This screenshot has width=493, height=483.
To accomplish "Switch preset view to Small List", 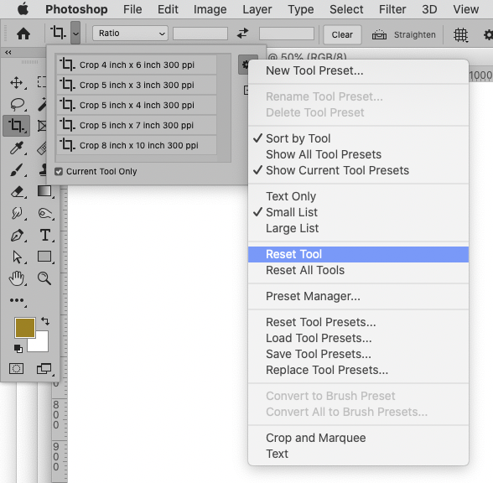I will click(x=359, y=212).
